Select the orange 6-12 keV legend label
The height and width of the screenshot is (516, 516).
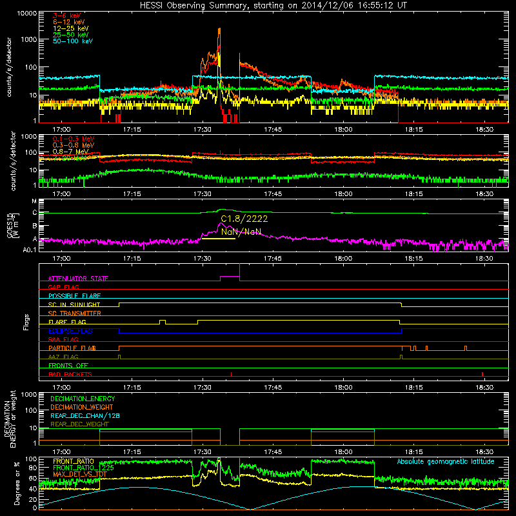[x=69, y=22]
